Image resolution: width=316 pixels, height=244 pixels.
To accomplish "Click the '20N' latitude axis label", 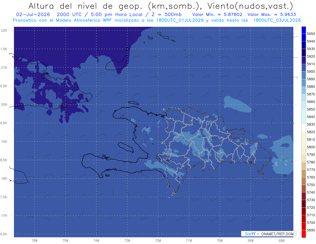I will point(4,104).
